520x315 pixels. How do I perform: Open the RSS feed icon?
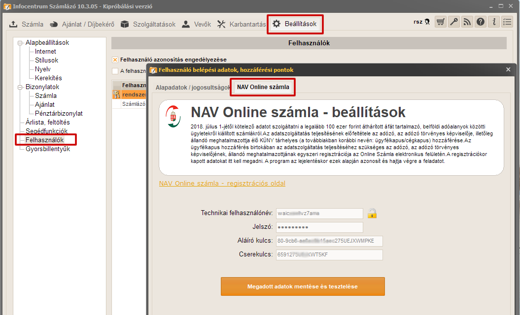(467, 22)
